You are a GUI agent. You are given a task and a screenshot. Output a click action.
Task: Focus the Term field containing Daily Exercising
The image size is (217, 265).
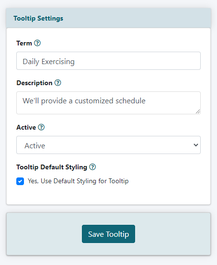pyautogui.click(x=108, y=61)
